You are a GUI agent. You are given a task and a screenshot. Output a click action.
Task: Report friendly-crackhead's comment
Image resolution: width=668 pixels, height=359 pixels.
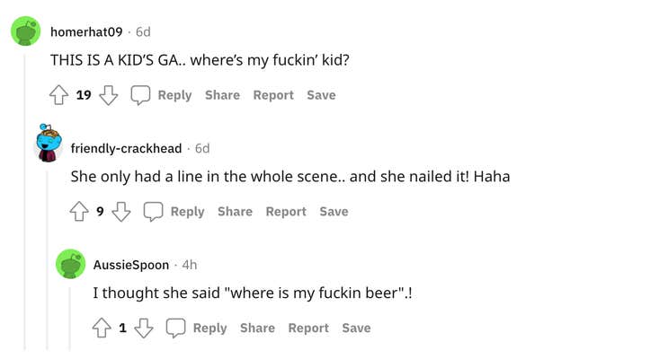(286, 212)
